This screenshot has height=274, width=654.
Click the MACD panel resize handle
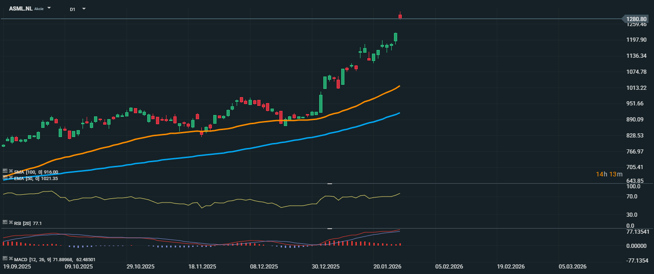(329, 228)
